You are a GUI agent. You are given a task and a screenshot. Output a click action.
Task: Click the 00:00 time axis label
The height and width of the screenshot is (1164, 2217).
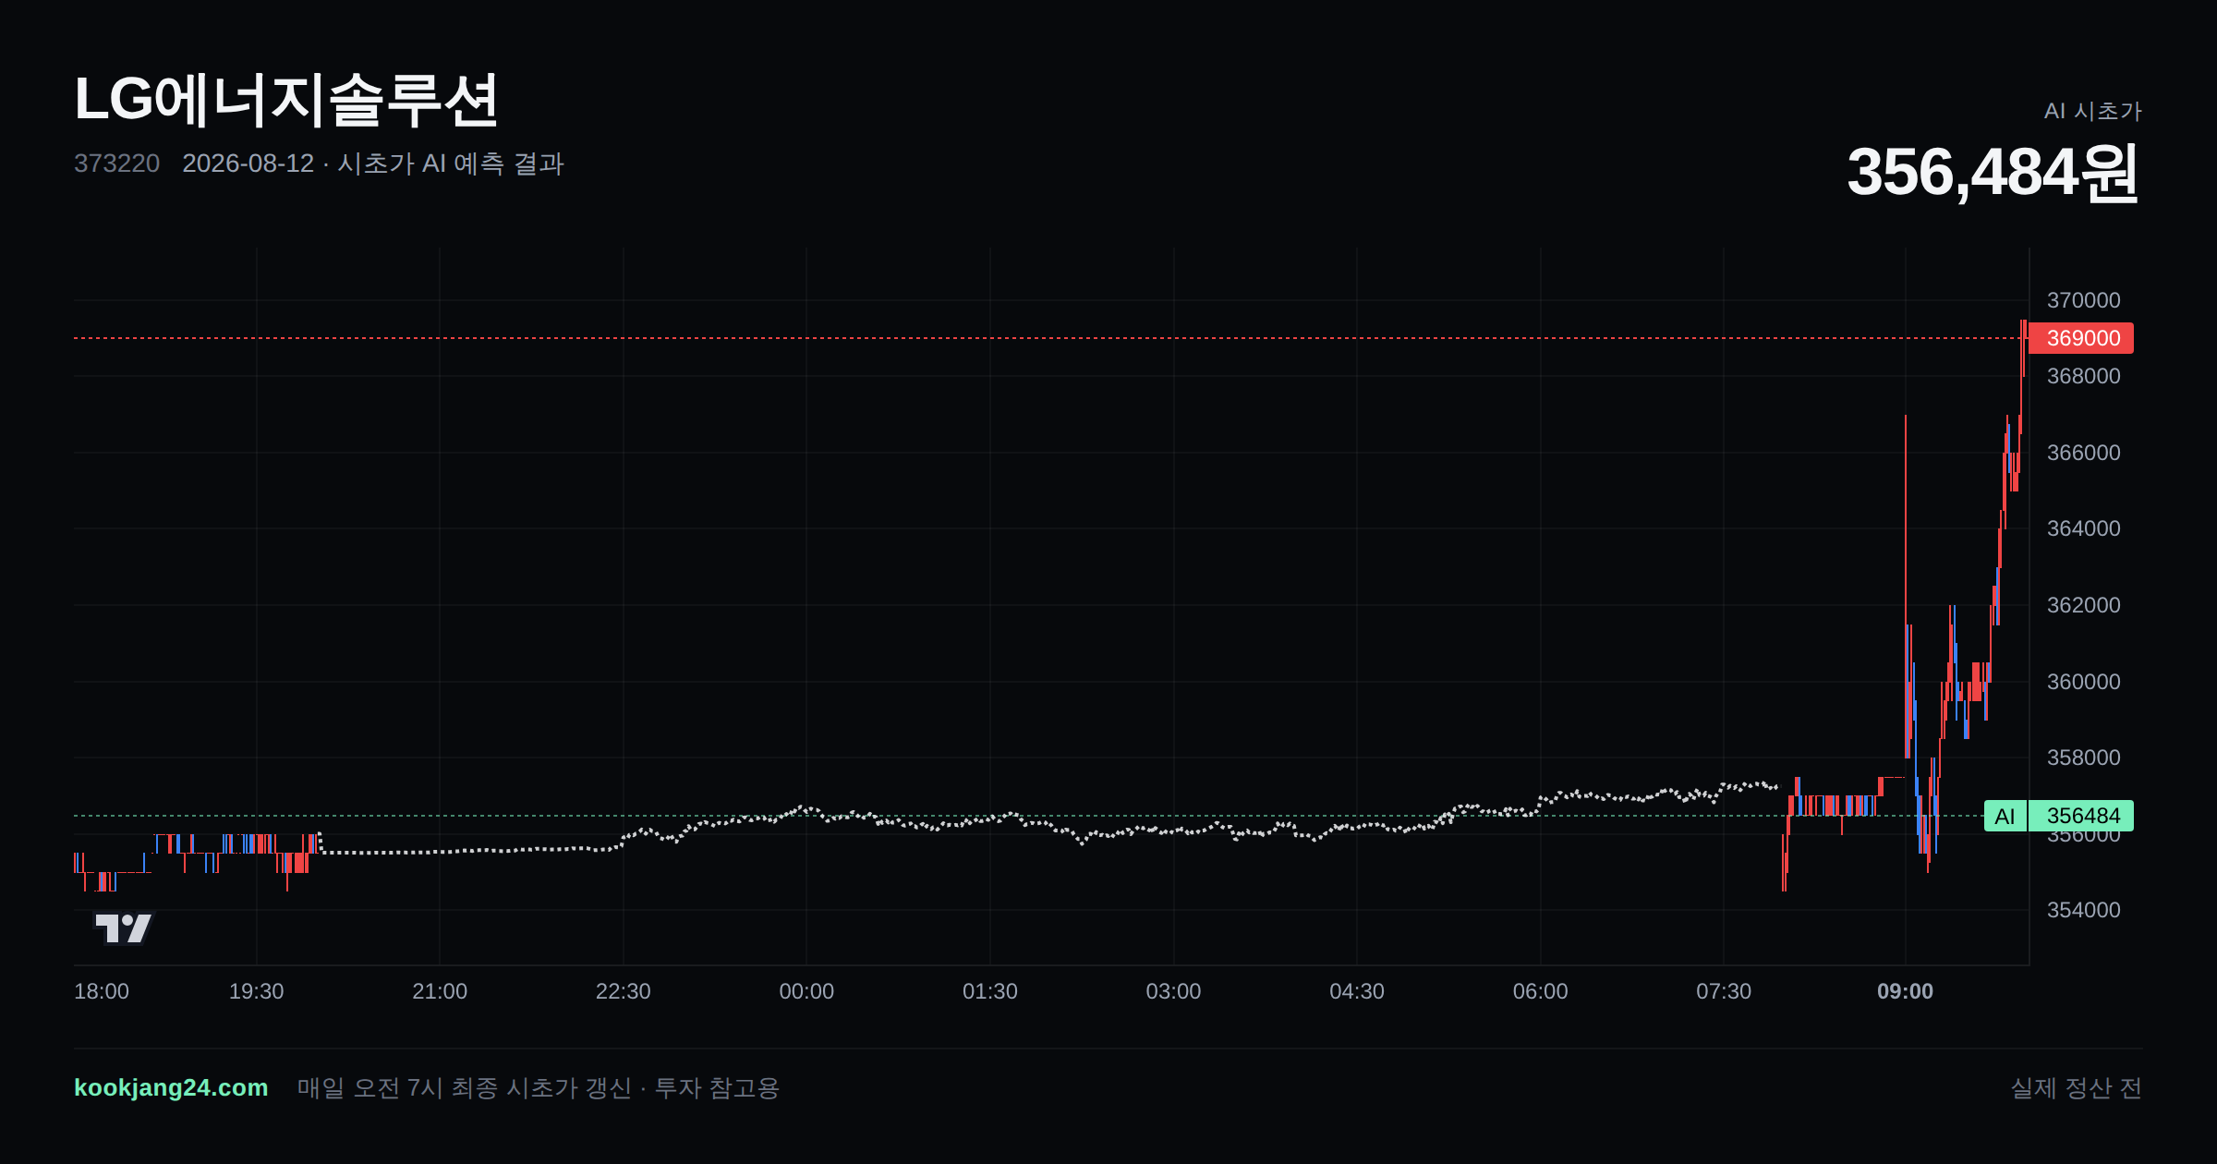coord(806,991)
